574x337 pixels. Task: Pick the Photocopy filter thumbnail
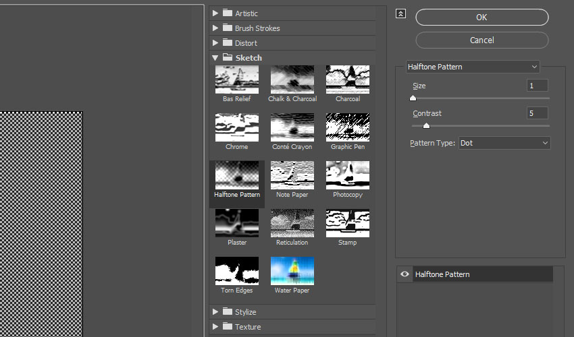[347, 175]
